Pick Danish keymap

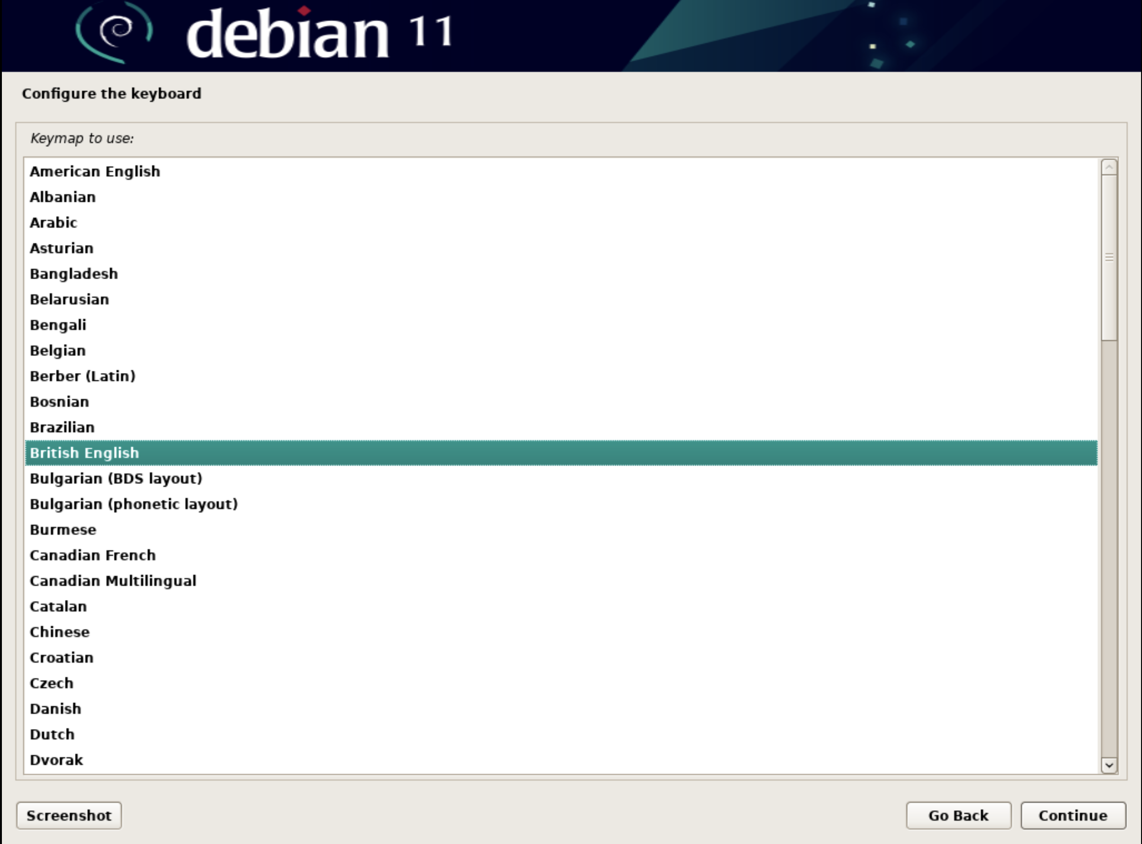coord(562,708)
